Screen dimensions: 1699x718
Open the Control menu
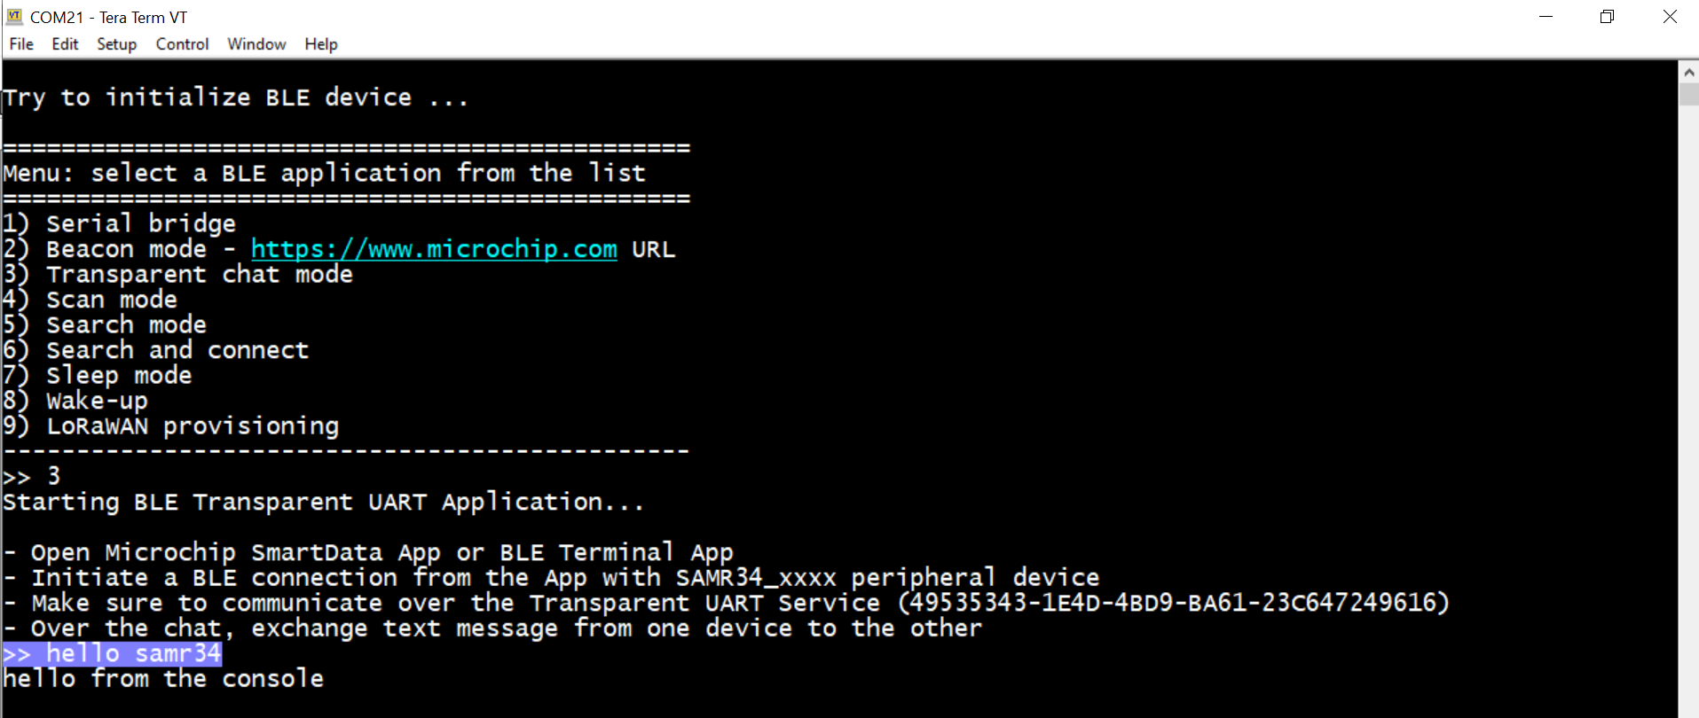pyautogui.click(x=182, y=44)
